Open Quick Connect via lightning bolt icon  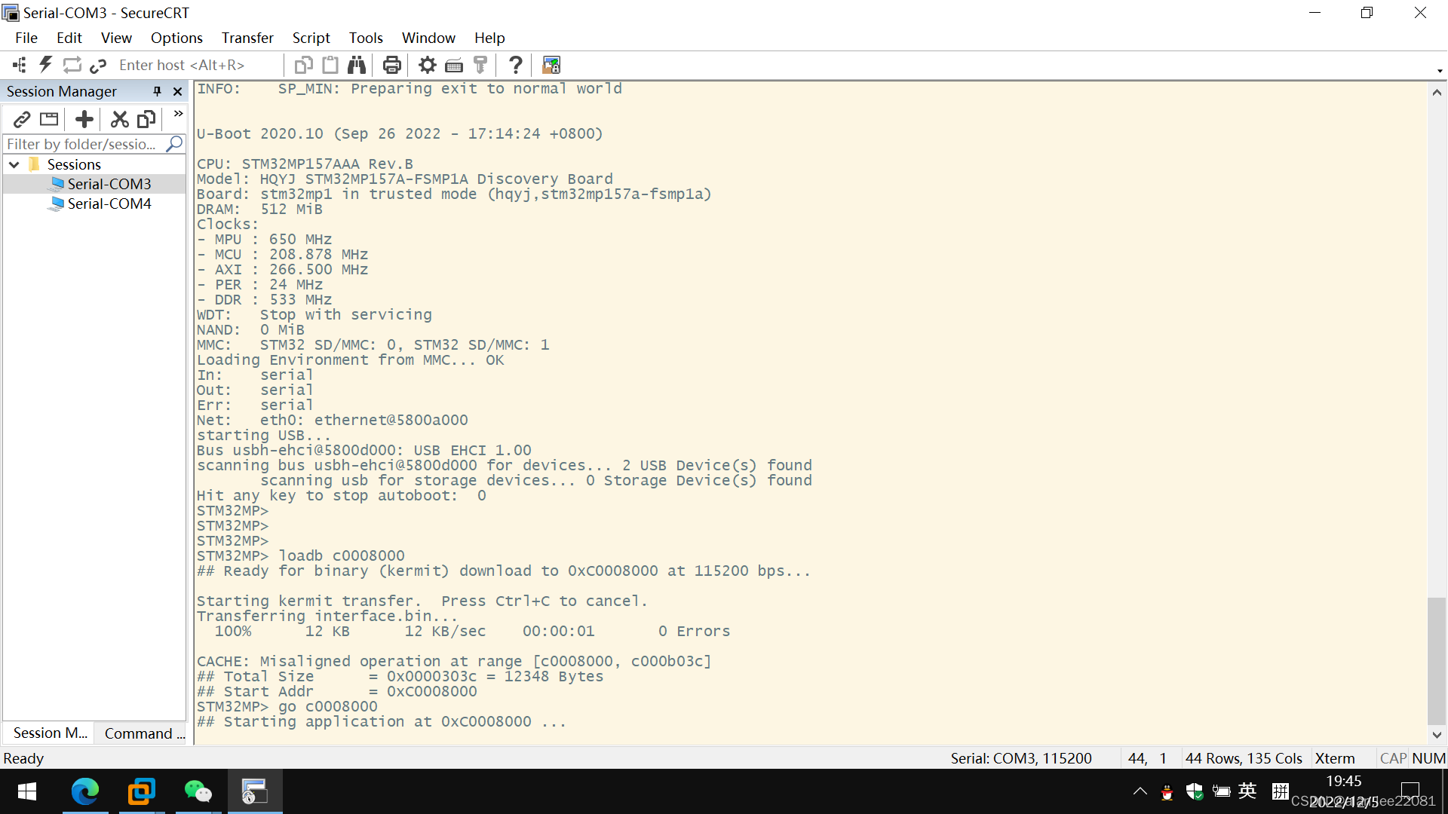(45, 65)
